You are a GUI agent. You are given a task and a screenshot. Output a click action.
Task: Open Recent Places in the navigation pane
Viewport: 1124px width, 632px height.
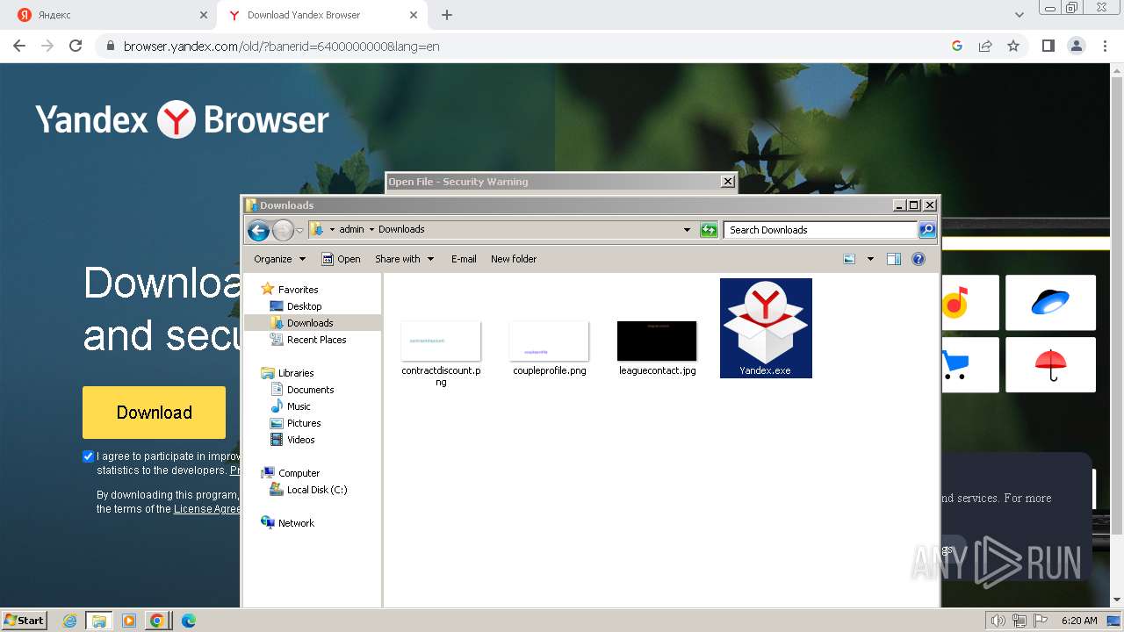tap(316, 340)
